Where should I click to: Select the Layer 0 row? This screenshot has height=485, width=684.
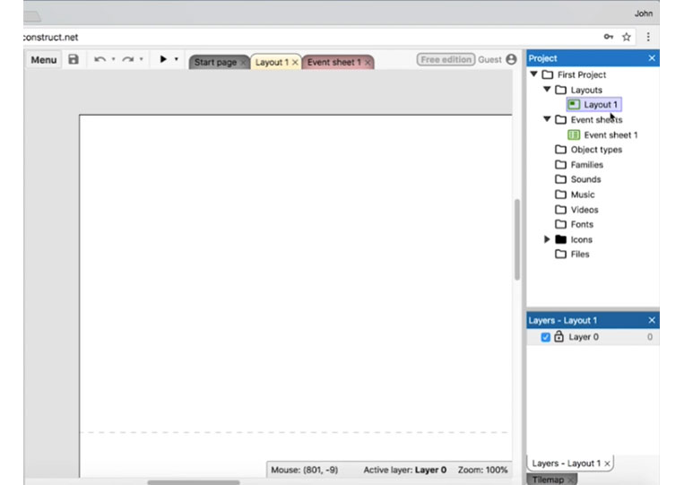coord(593,337)
